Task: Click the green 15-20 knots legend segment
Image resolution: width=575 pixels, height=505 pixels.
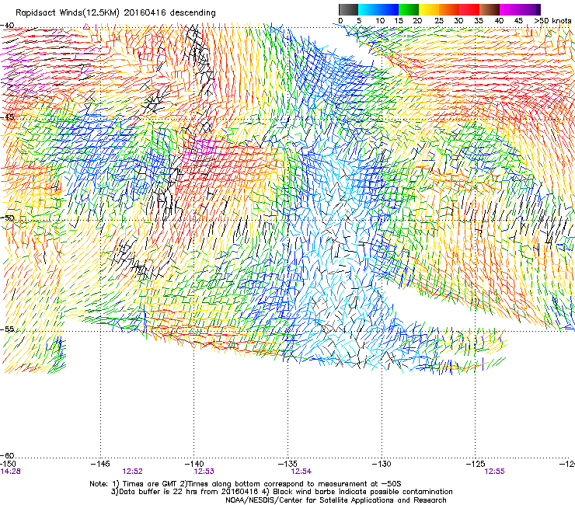Action: point(409,9)
